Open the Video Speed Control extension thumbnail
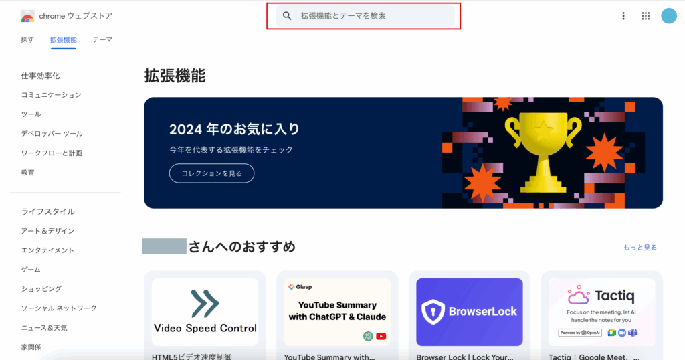The width and height of the screenshot is (685, 360). [205, 312]
